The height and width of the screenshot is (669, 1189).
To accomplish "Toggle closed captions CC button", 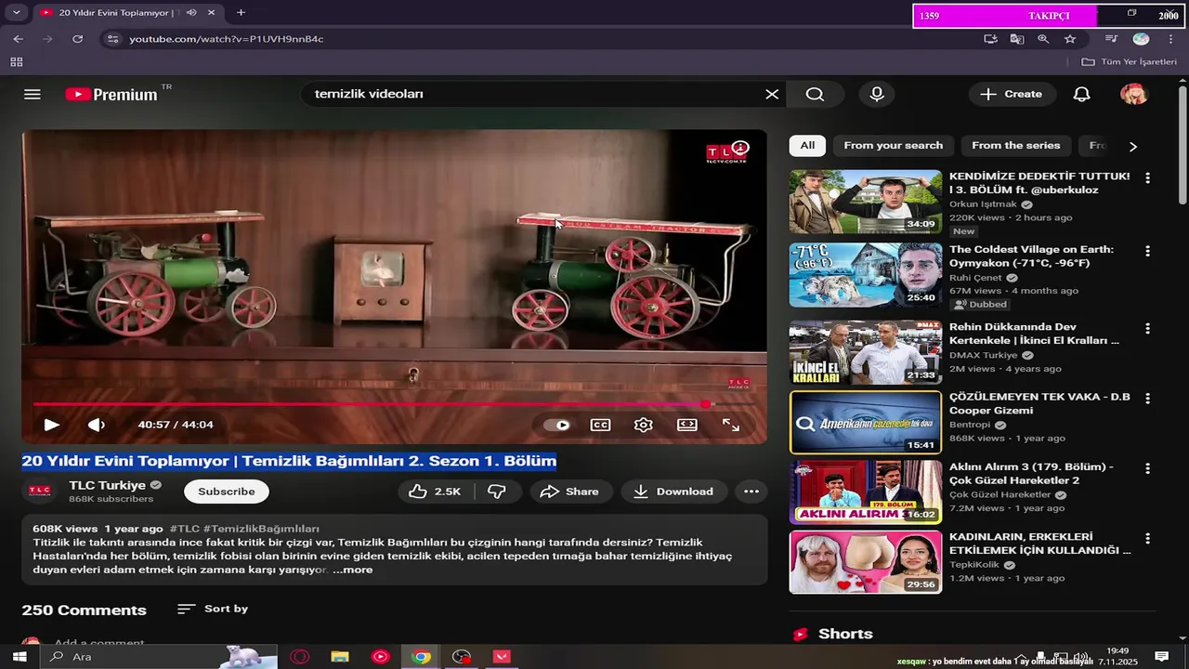I will (601, 425).
